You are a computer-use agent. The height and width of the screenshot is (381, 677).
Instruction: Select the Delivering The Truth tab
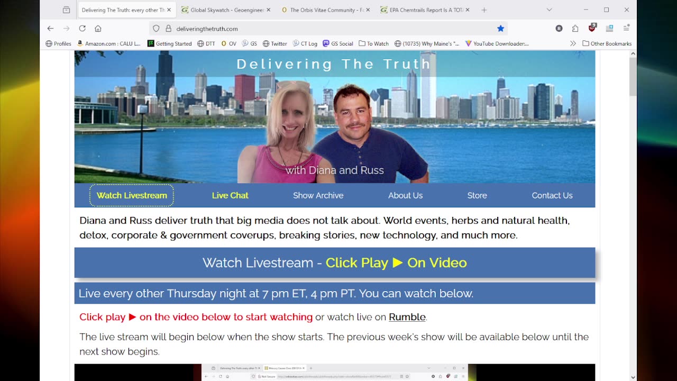[127, 10]
